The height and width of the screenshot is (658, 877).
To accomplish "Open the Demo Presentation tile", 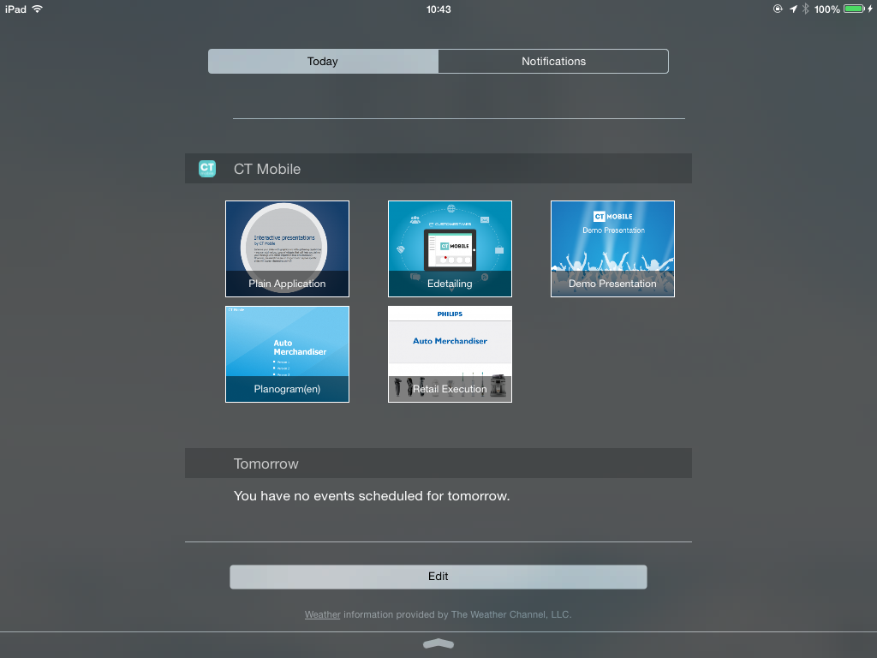I will 612,248.
